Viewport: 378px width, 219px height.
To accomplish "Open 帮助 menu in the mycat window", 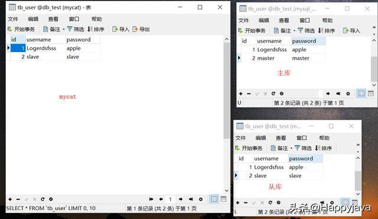I will coord(97,19).
